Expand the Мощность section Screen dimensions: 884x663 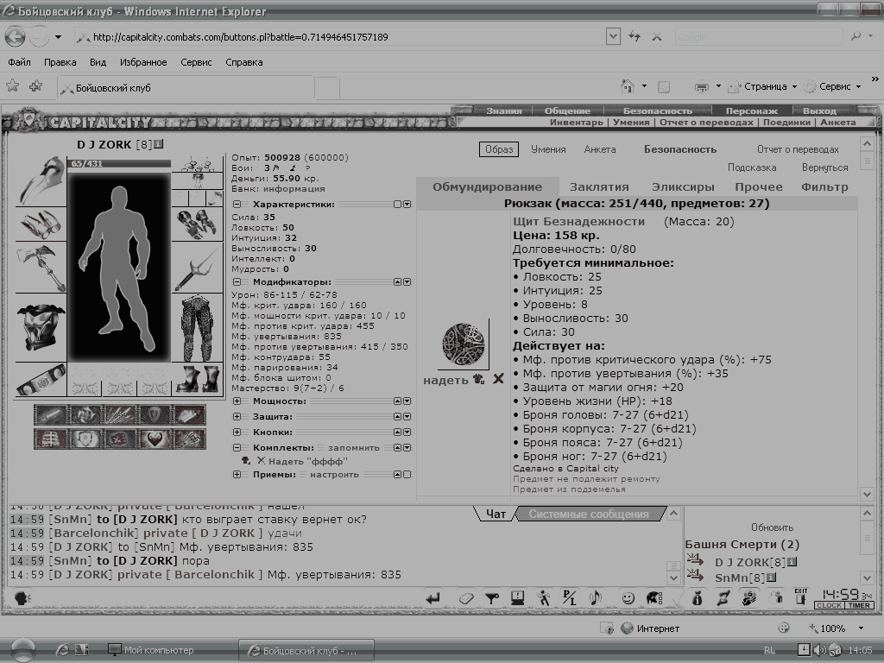pos(237,401)
